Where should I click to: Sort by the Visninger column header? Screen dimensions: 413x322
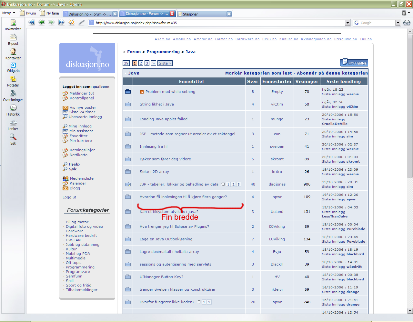pyautogui.click(x=307, y=81)
